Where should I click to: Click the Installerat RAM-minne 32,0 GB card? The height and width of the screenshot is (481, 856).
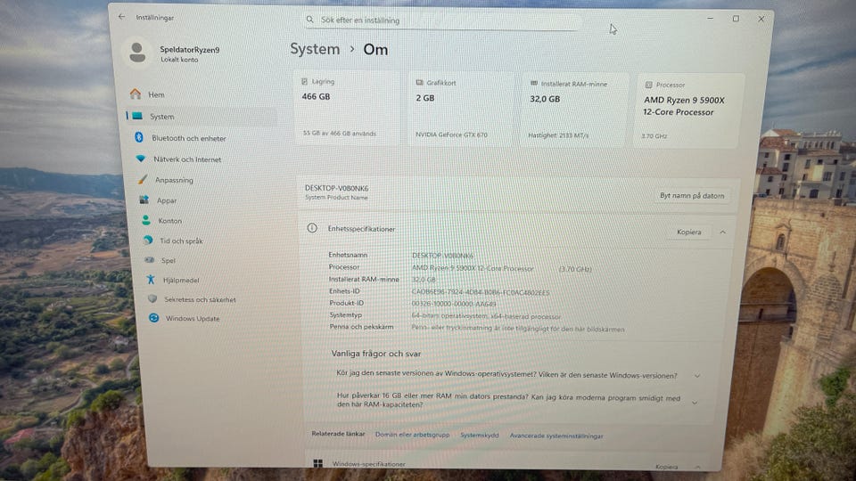point(574,110)
